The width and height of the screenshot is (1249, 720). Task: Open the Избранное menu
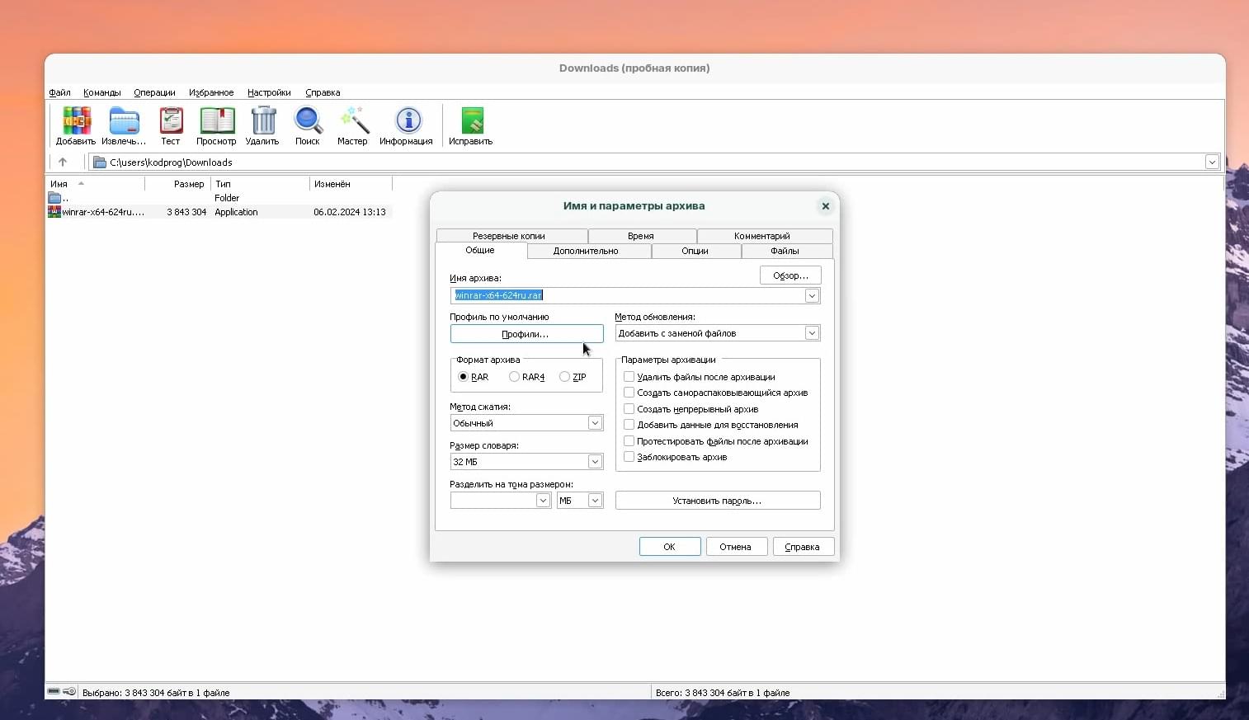(211, 92)
